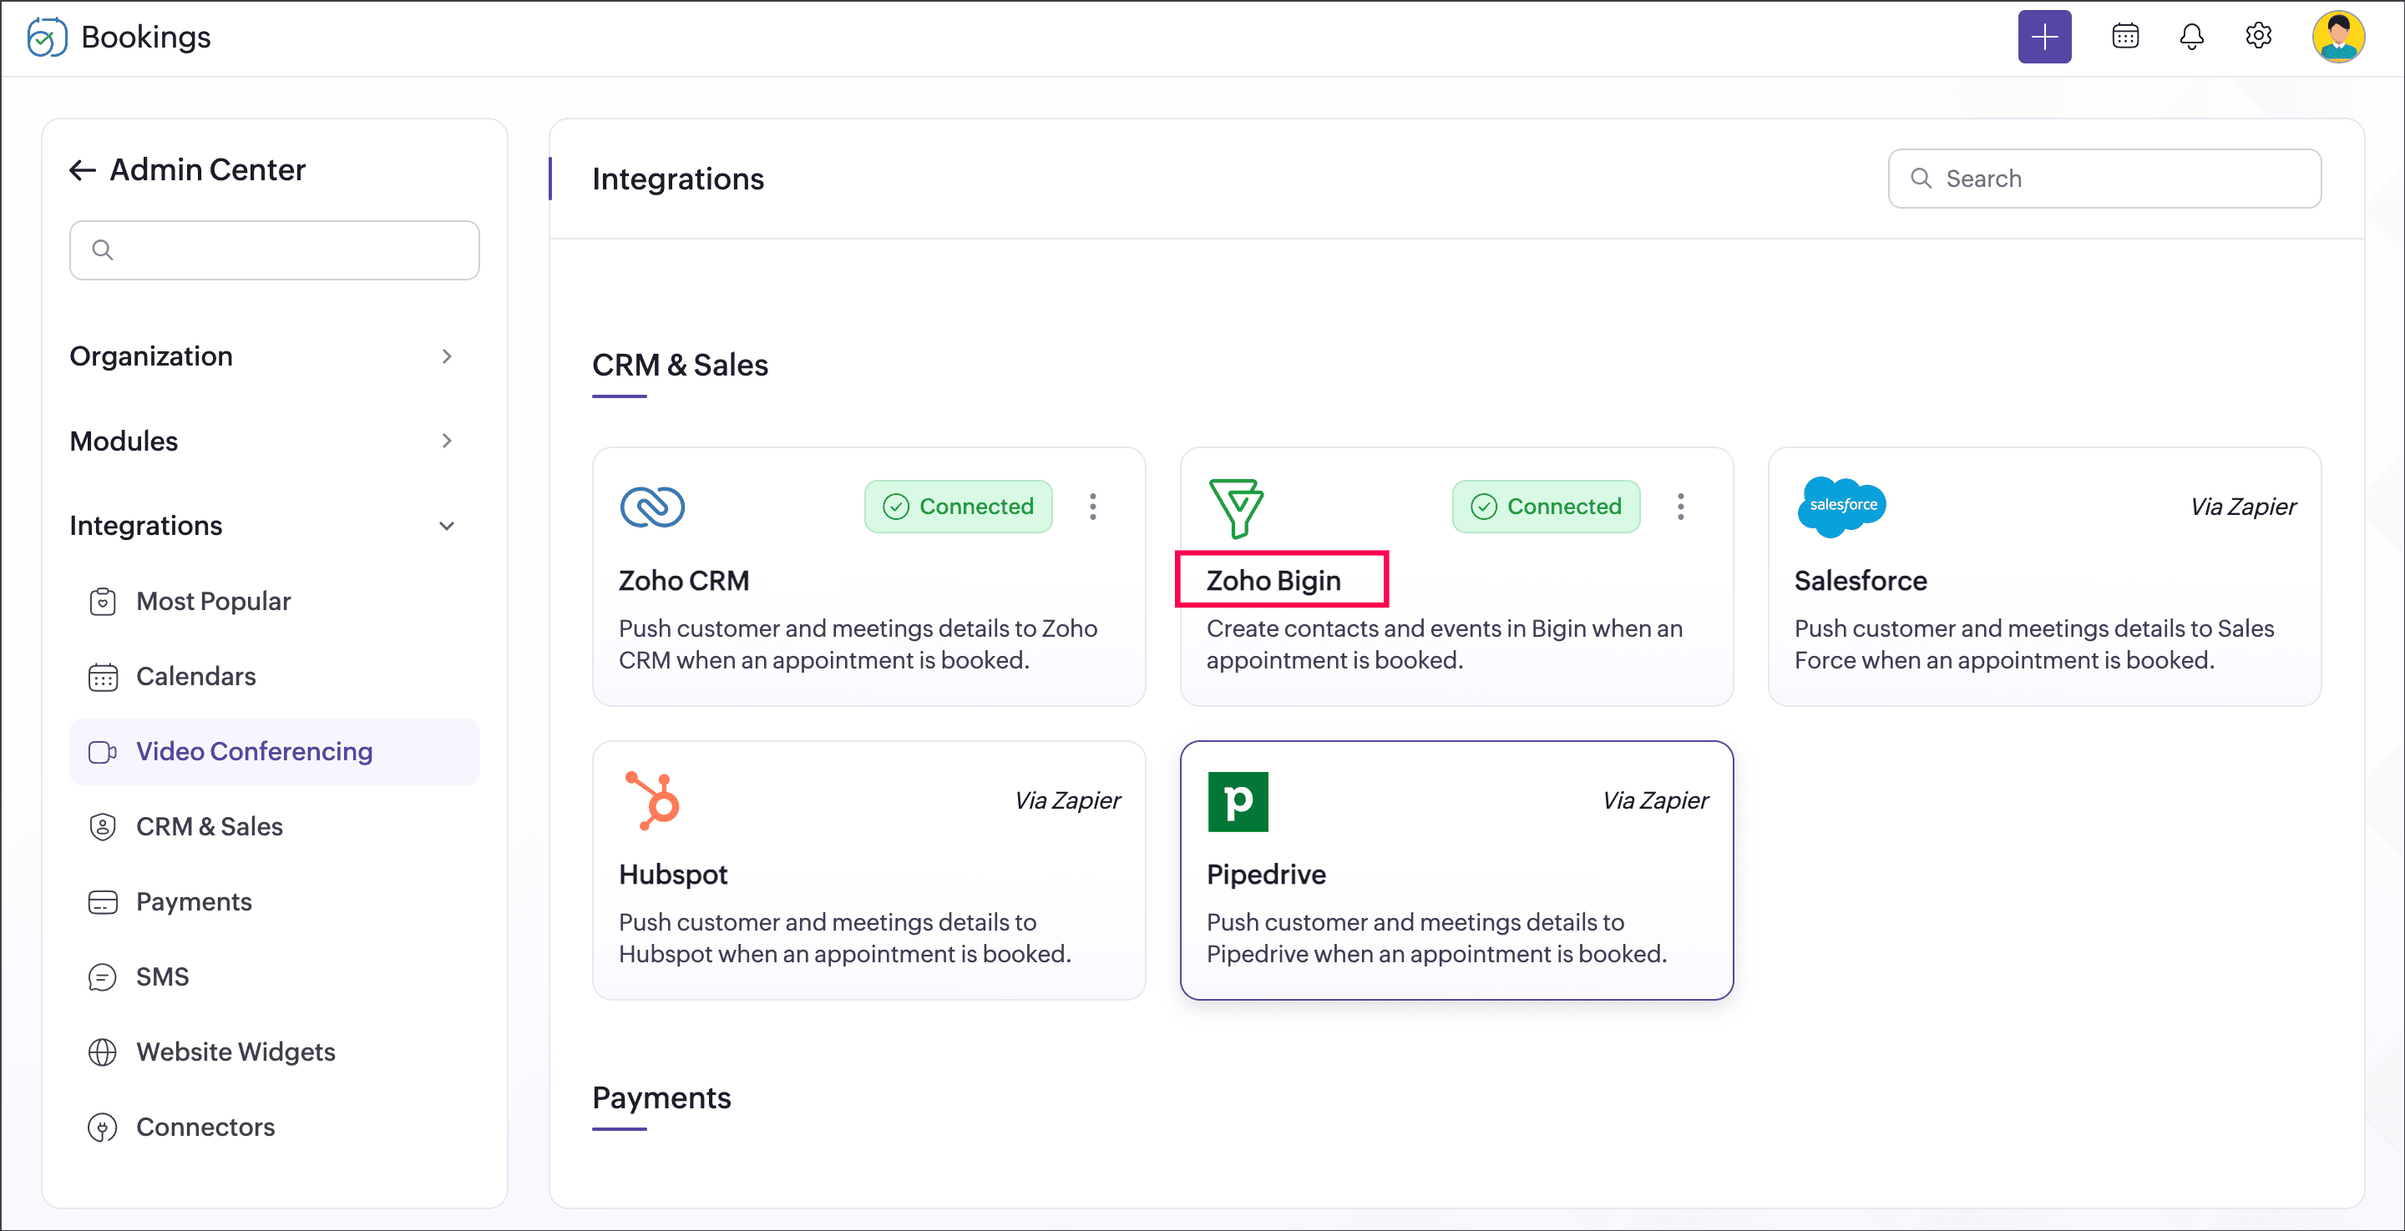Click Connected badge on Zoho CRM
The width and height of the screenshot is (2405, 1231).
tap(958, 507)
